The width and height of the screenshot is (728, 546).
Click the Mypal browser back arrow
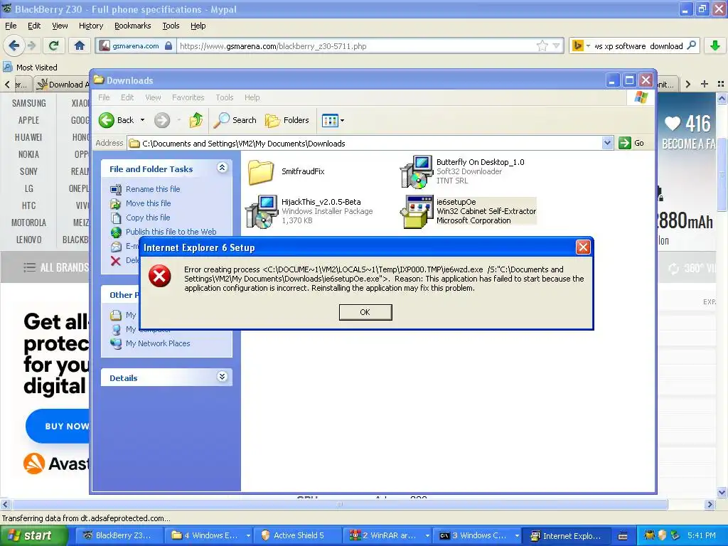pos(14,45)
